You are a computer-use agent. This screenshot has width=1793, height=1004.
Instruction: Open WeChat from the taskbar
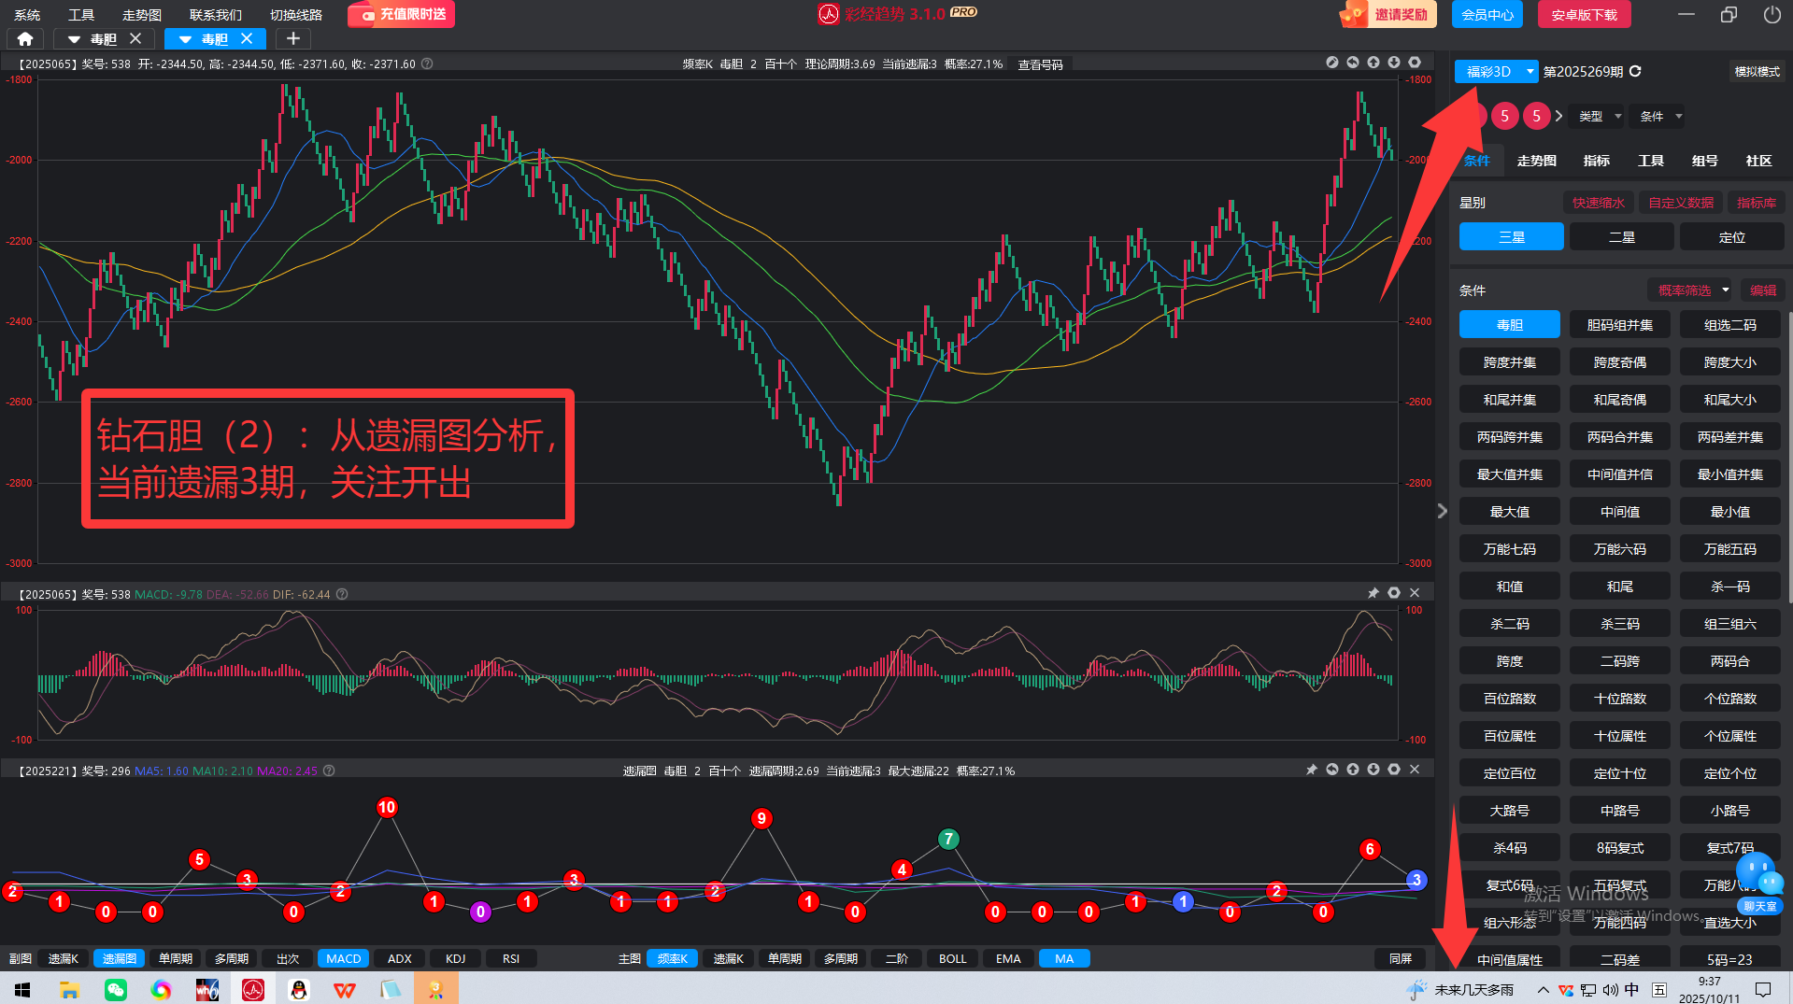[x=116, y=989]
